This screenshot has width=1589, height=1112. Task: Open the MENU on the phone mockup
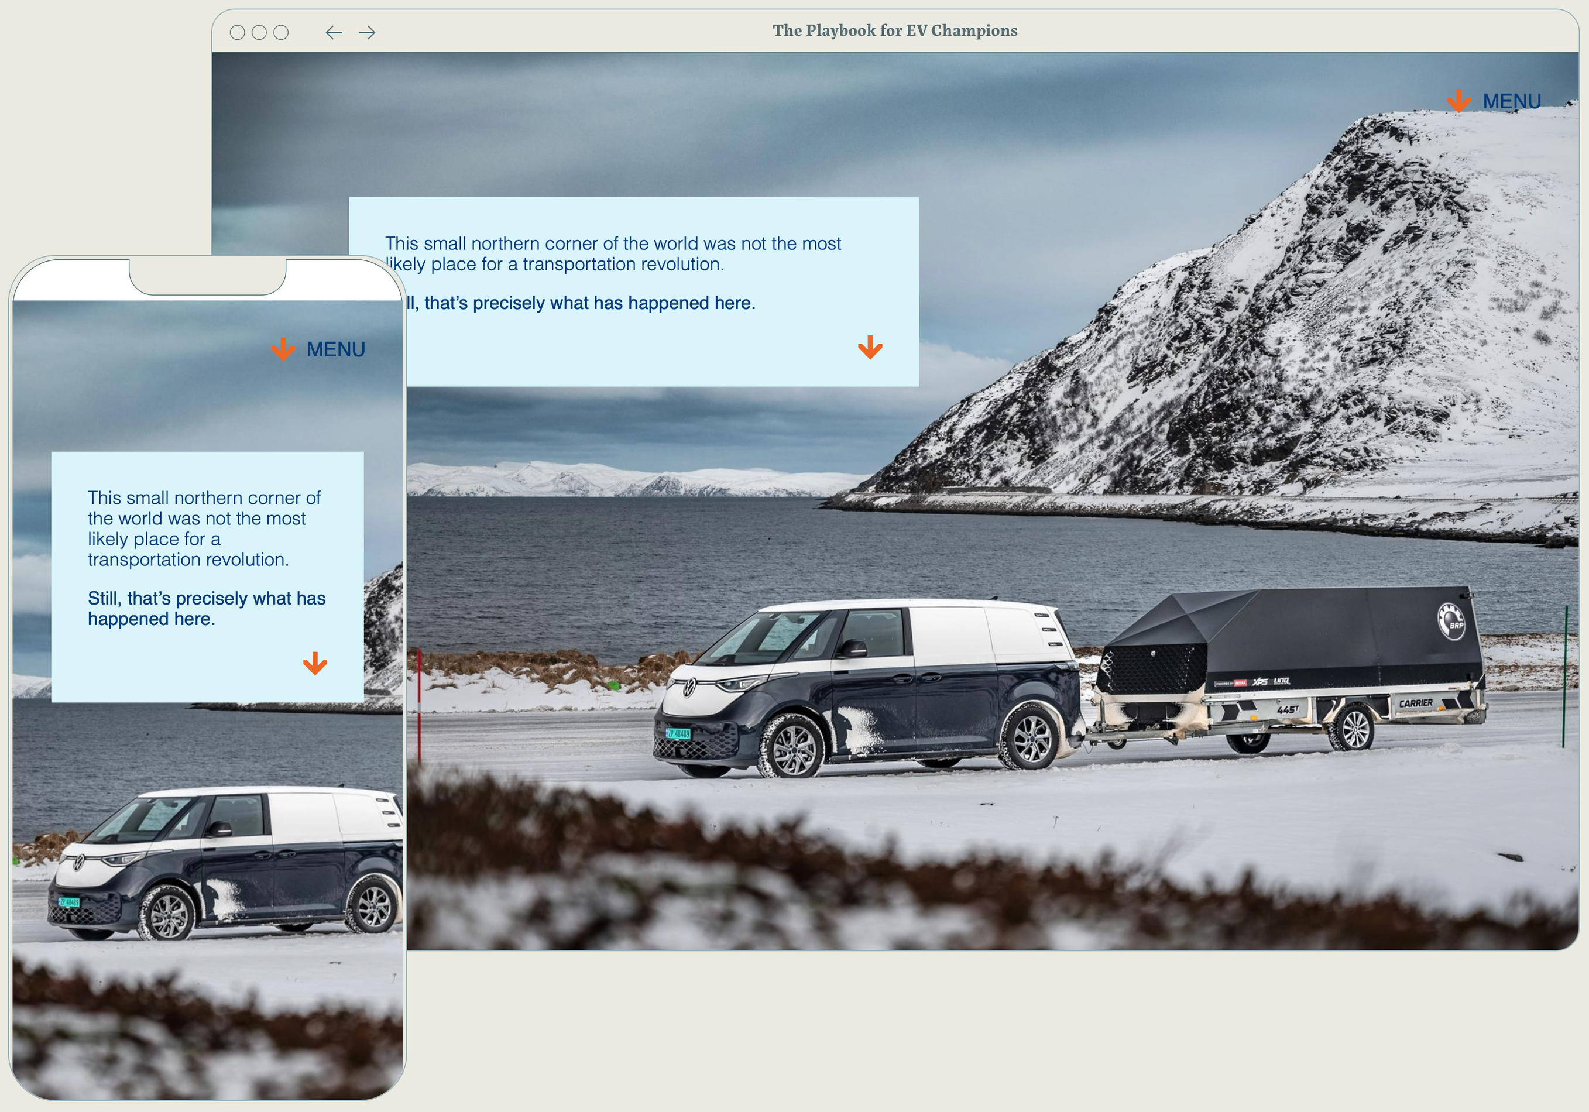(336, 349)
